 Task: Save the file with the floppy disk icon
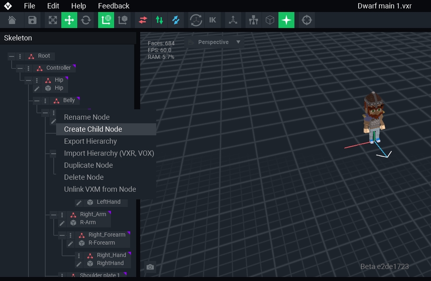pyautogui.click(x=32, y=20)
